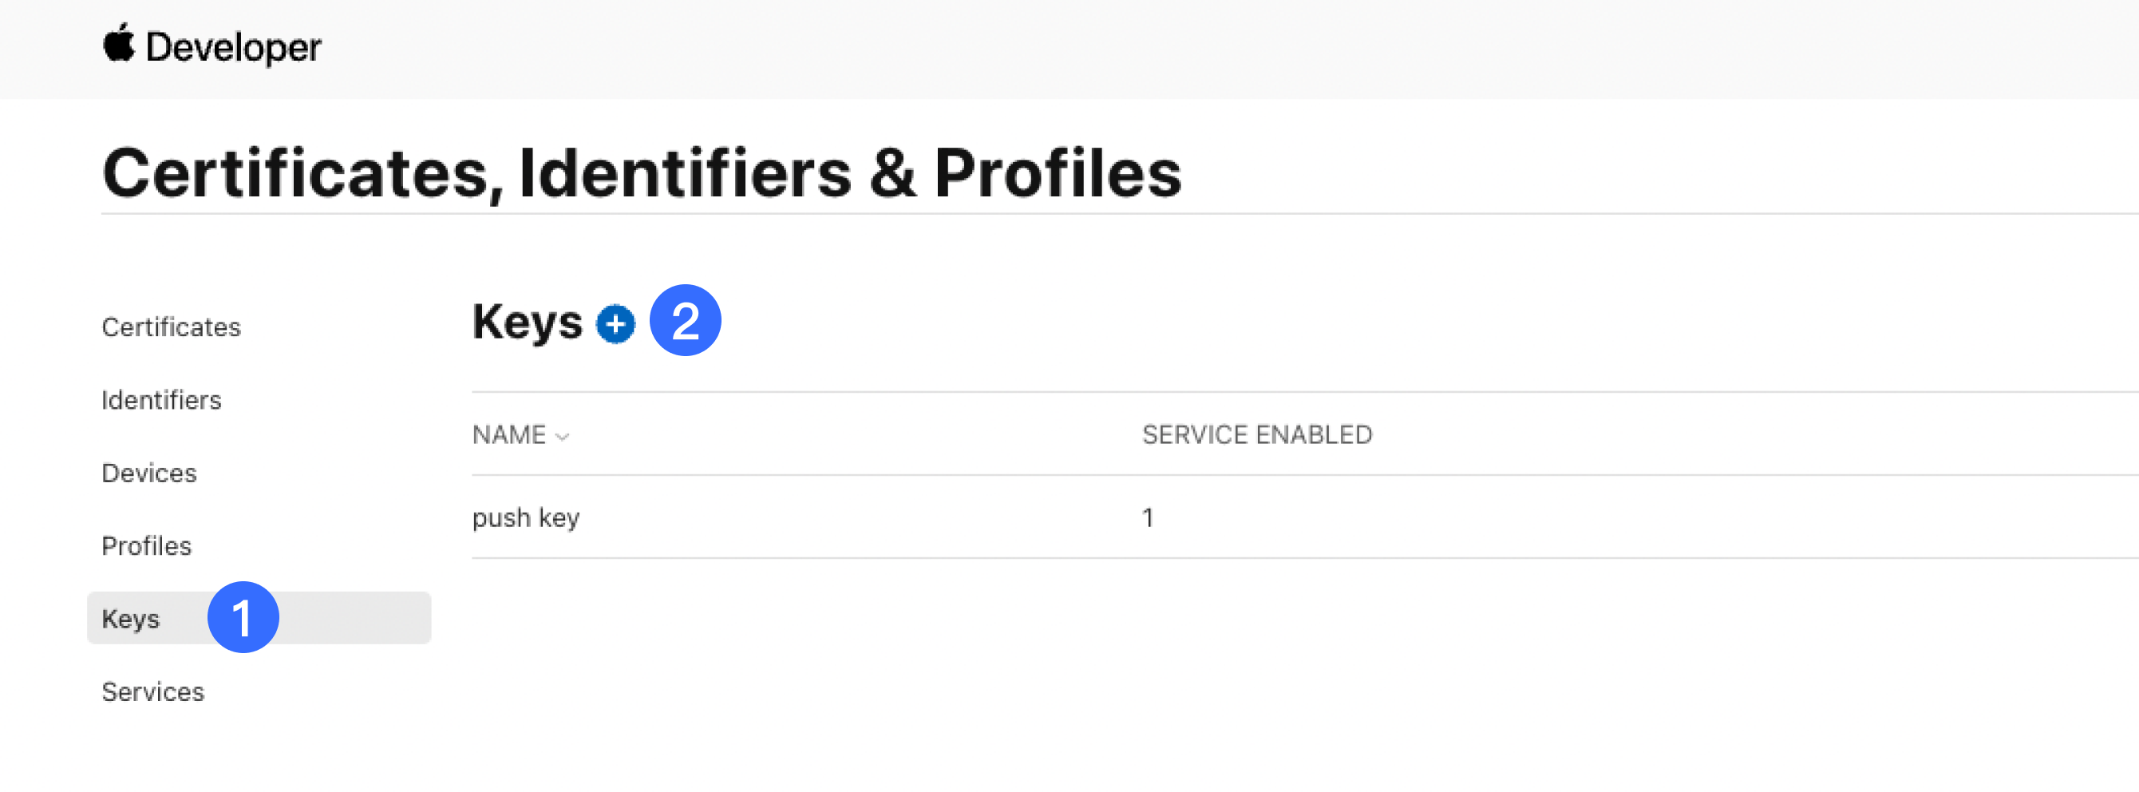This screenshot has width=2139, height=792.
Task: Click the service count for push key
Action: coord(1148,518)
